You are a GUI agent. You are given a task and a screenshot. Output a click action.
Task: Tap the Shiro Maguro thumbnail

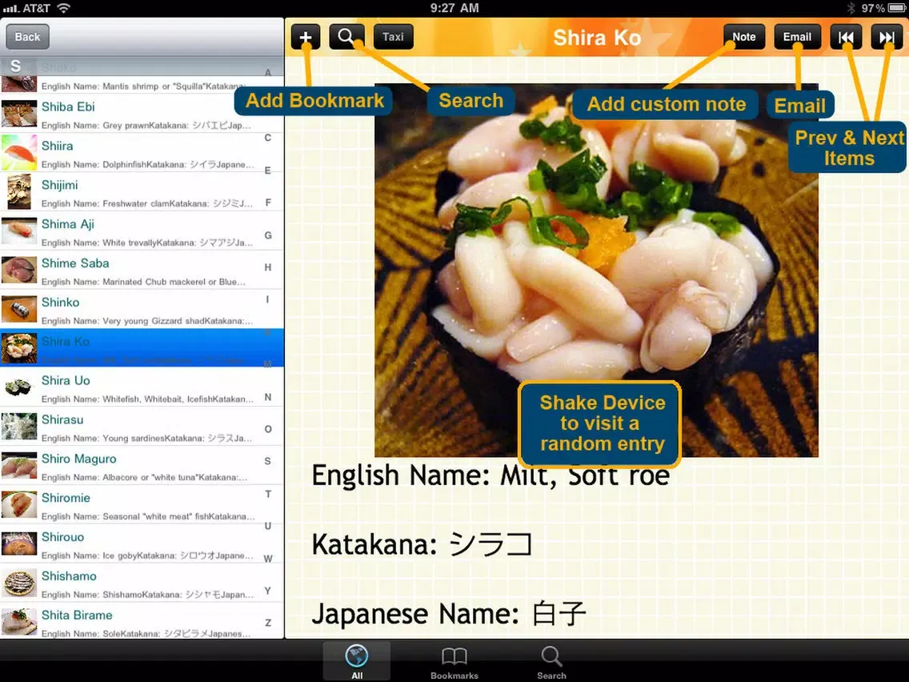[19, 466]
